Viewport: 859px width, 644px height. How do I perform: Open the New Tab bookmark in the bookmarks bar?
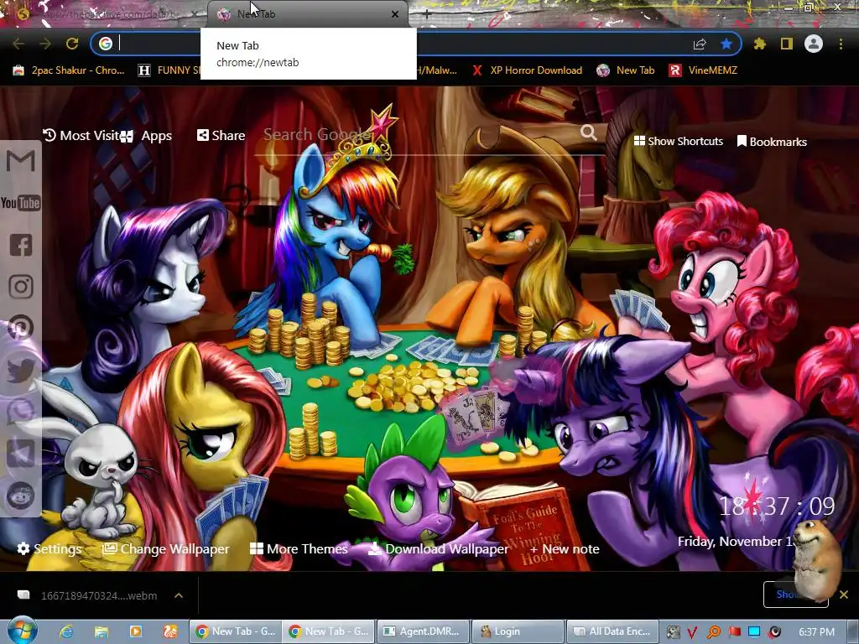click(626, 70)
